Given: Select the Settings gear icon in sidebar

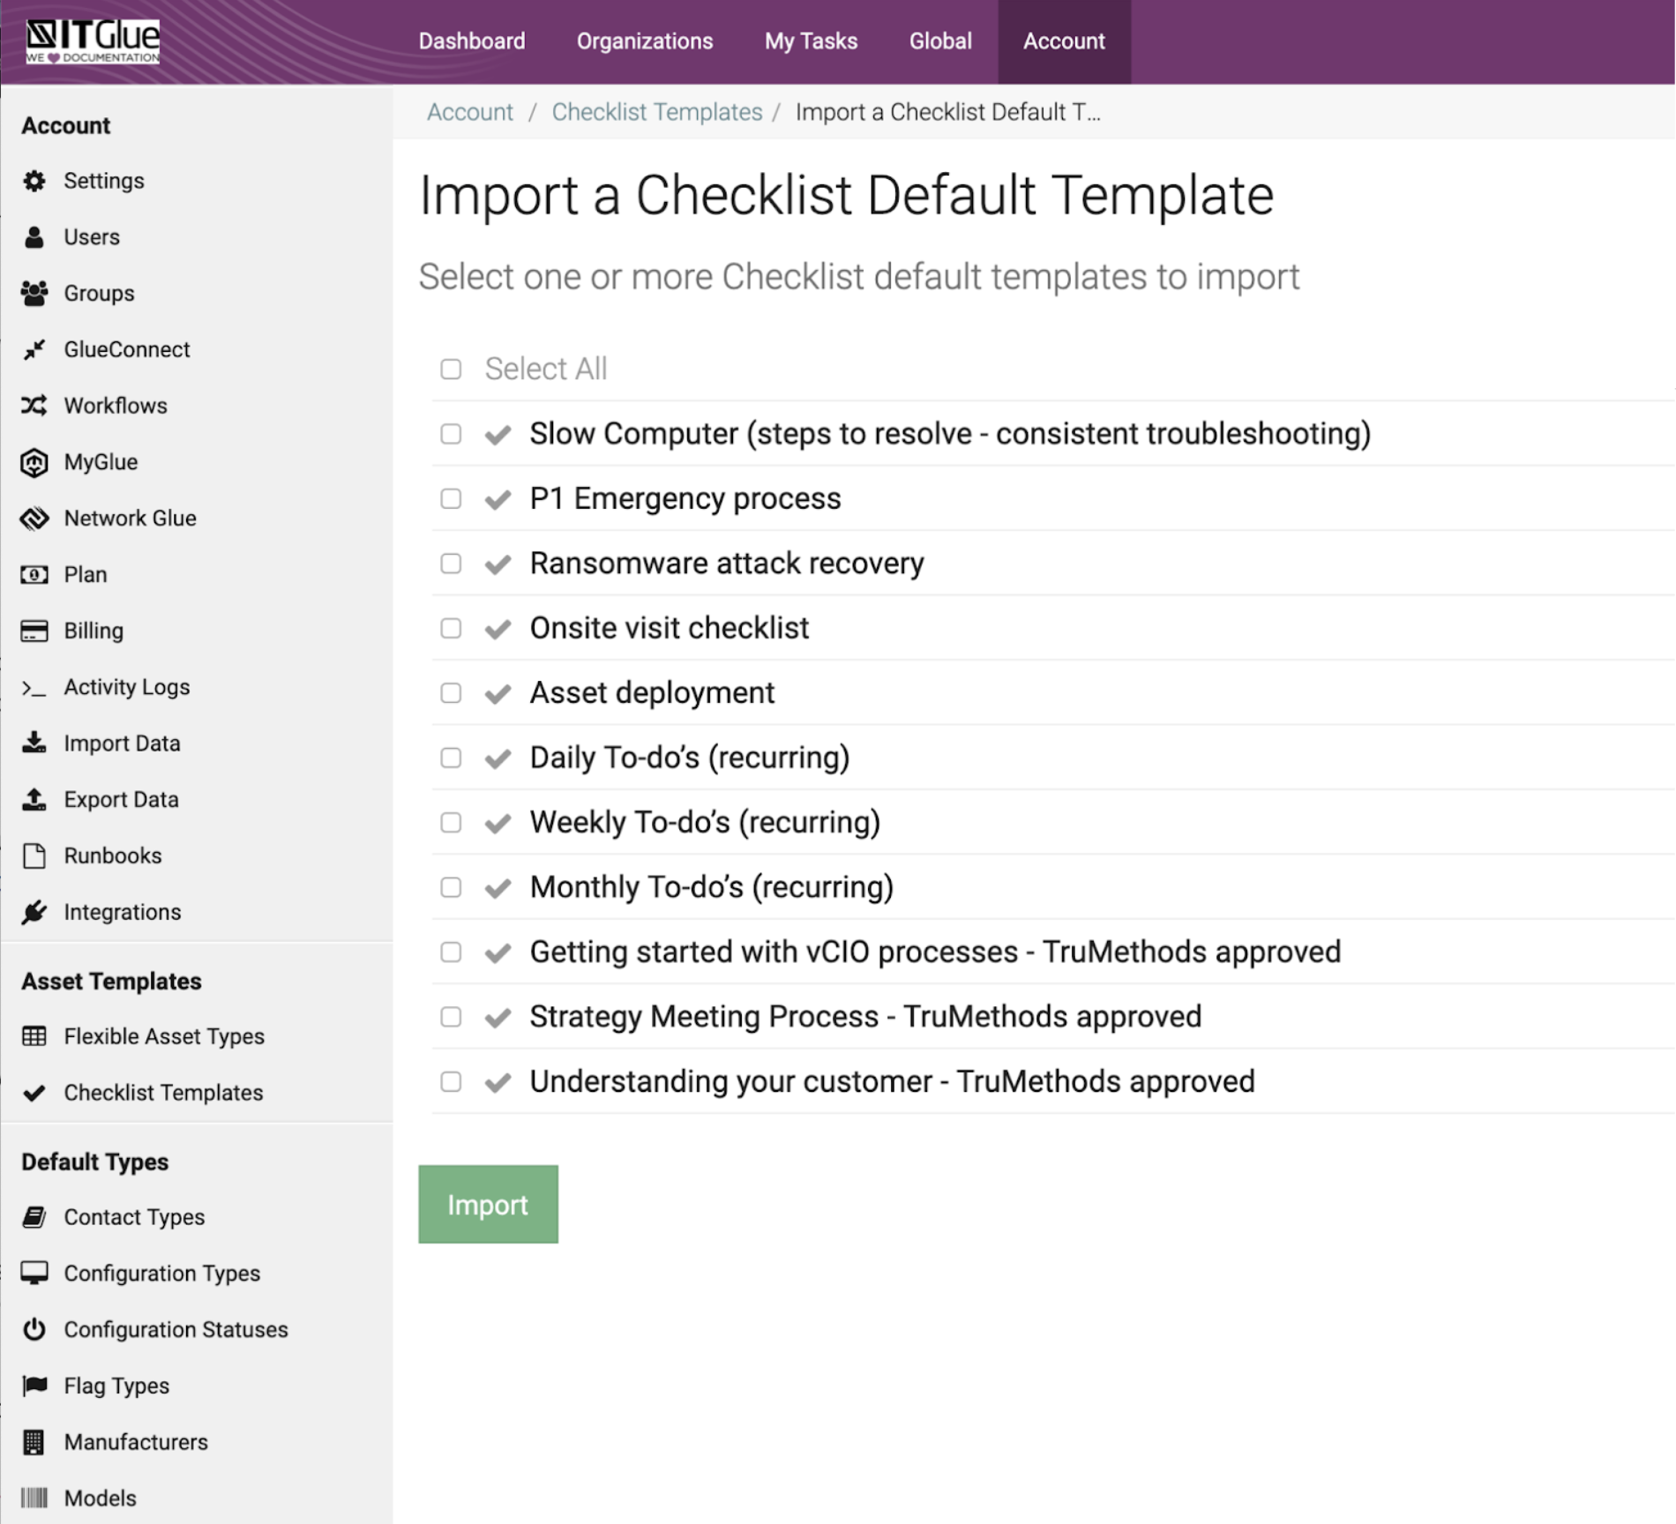Looking at the screenshot, I should [34, 180].
